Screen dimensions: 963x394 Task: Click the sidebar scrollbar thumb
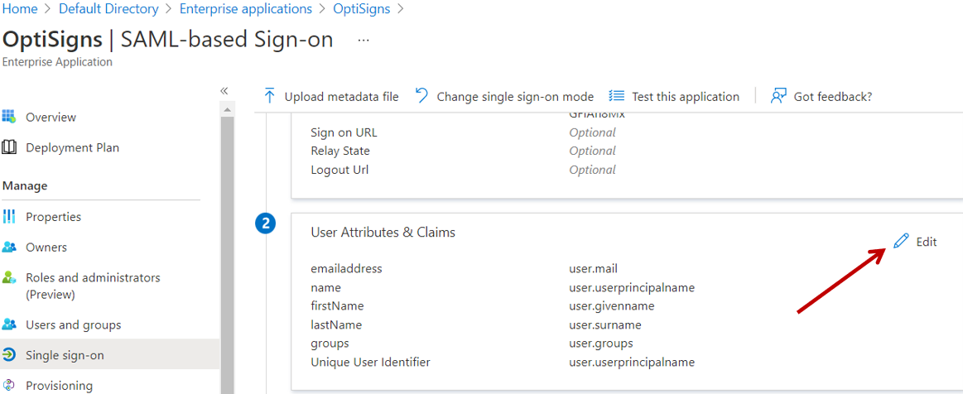(227, 255)
